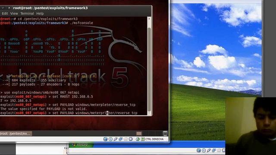276x155 pixels.
Task: Click the line cd /pentest/exploits/framework3
Action: point(47,19)
